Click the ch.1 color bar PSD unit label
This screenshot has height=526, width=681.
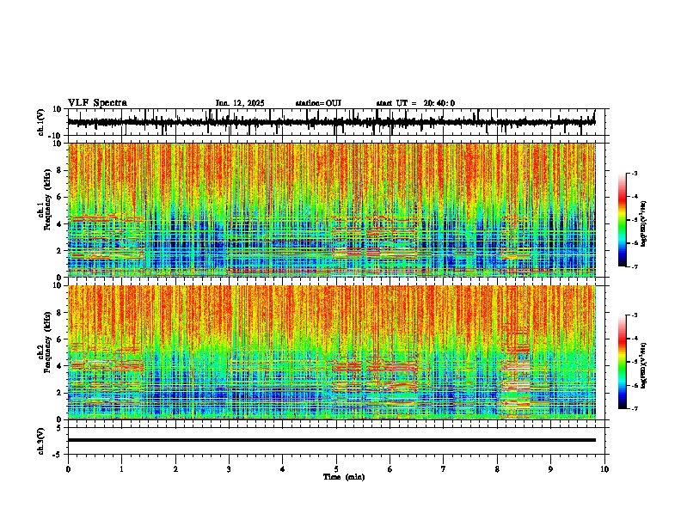coord(643,223)
